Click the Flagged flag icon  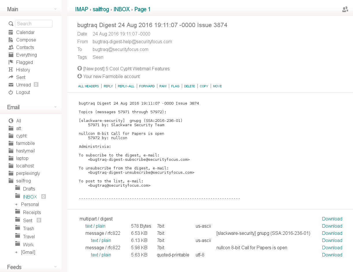coord(11,62)
